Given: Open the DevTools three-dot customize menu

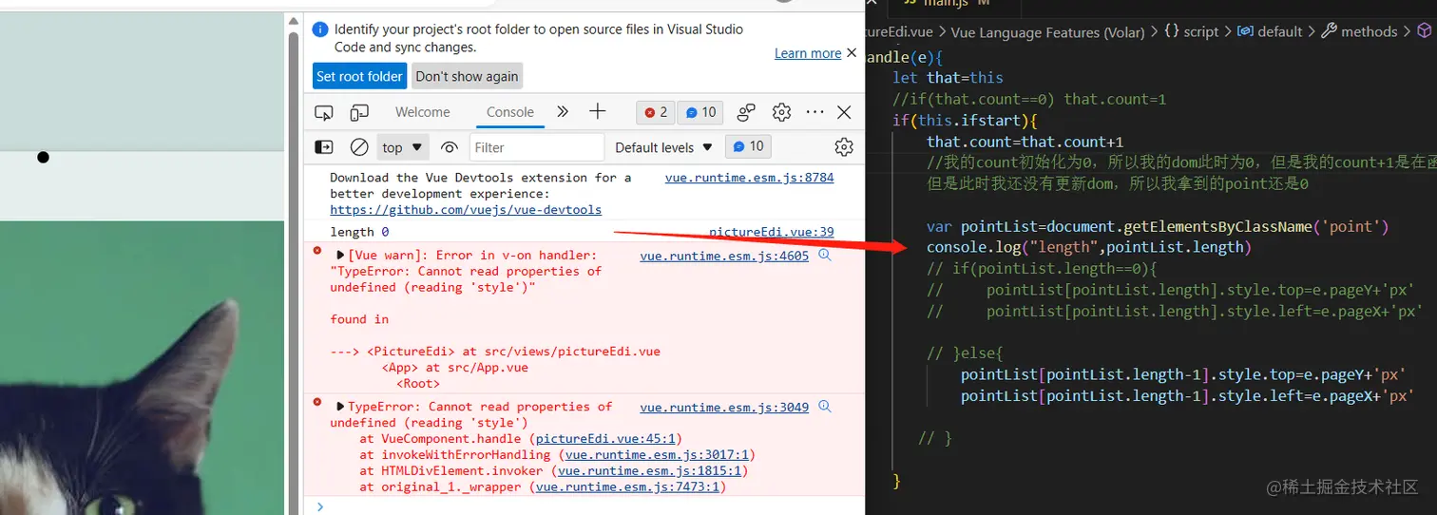Looking at the screenshot, I should (814, 112).
